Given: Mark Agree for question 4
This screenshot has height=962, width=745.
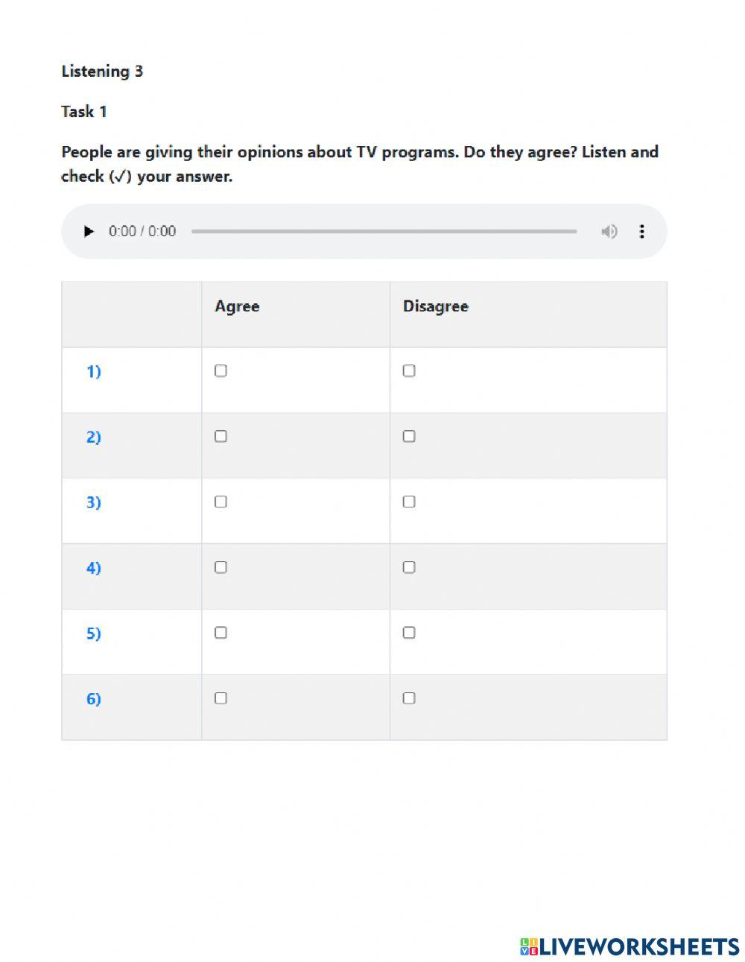Looking at the screenshot, I should click(x=221, y=568).
